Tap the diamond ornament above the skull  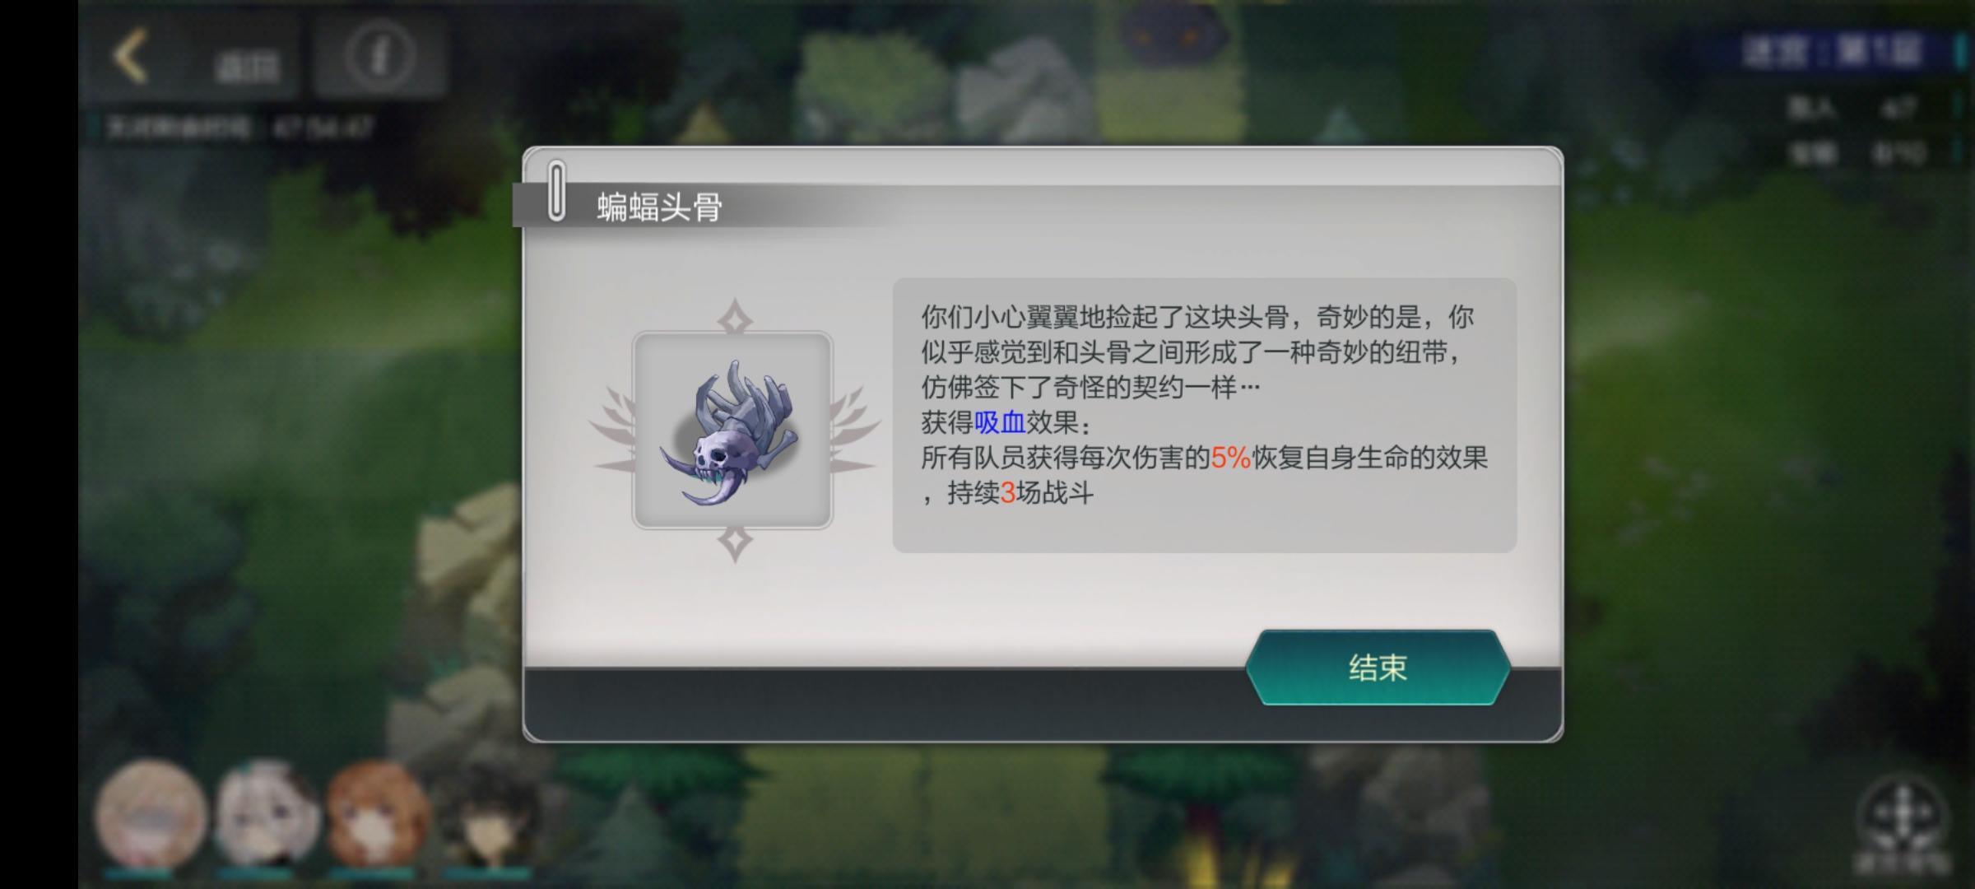coord(735,318)
